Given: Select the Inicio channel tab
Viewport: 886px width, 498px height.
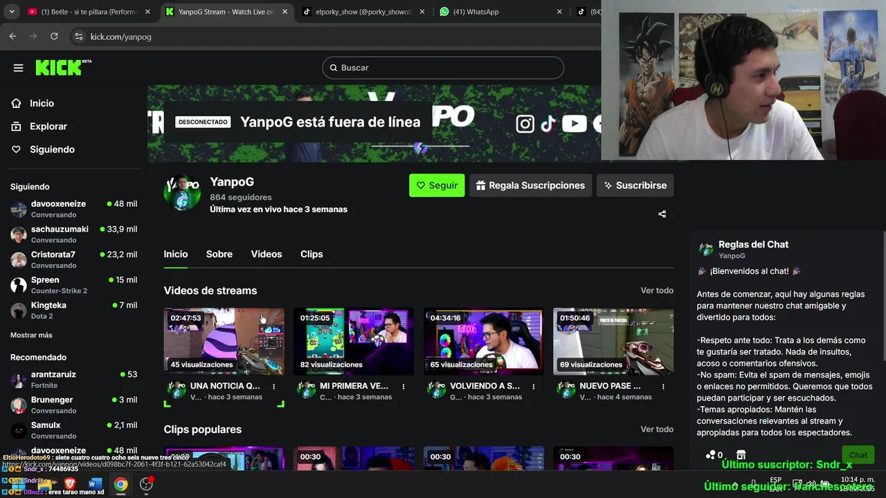Looking at the screenshot, I should [176, 255].
